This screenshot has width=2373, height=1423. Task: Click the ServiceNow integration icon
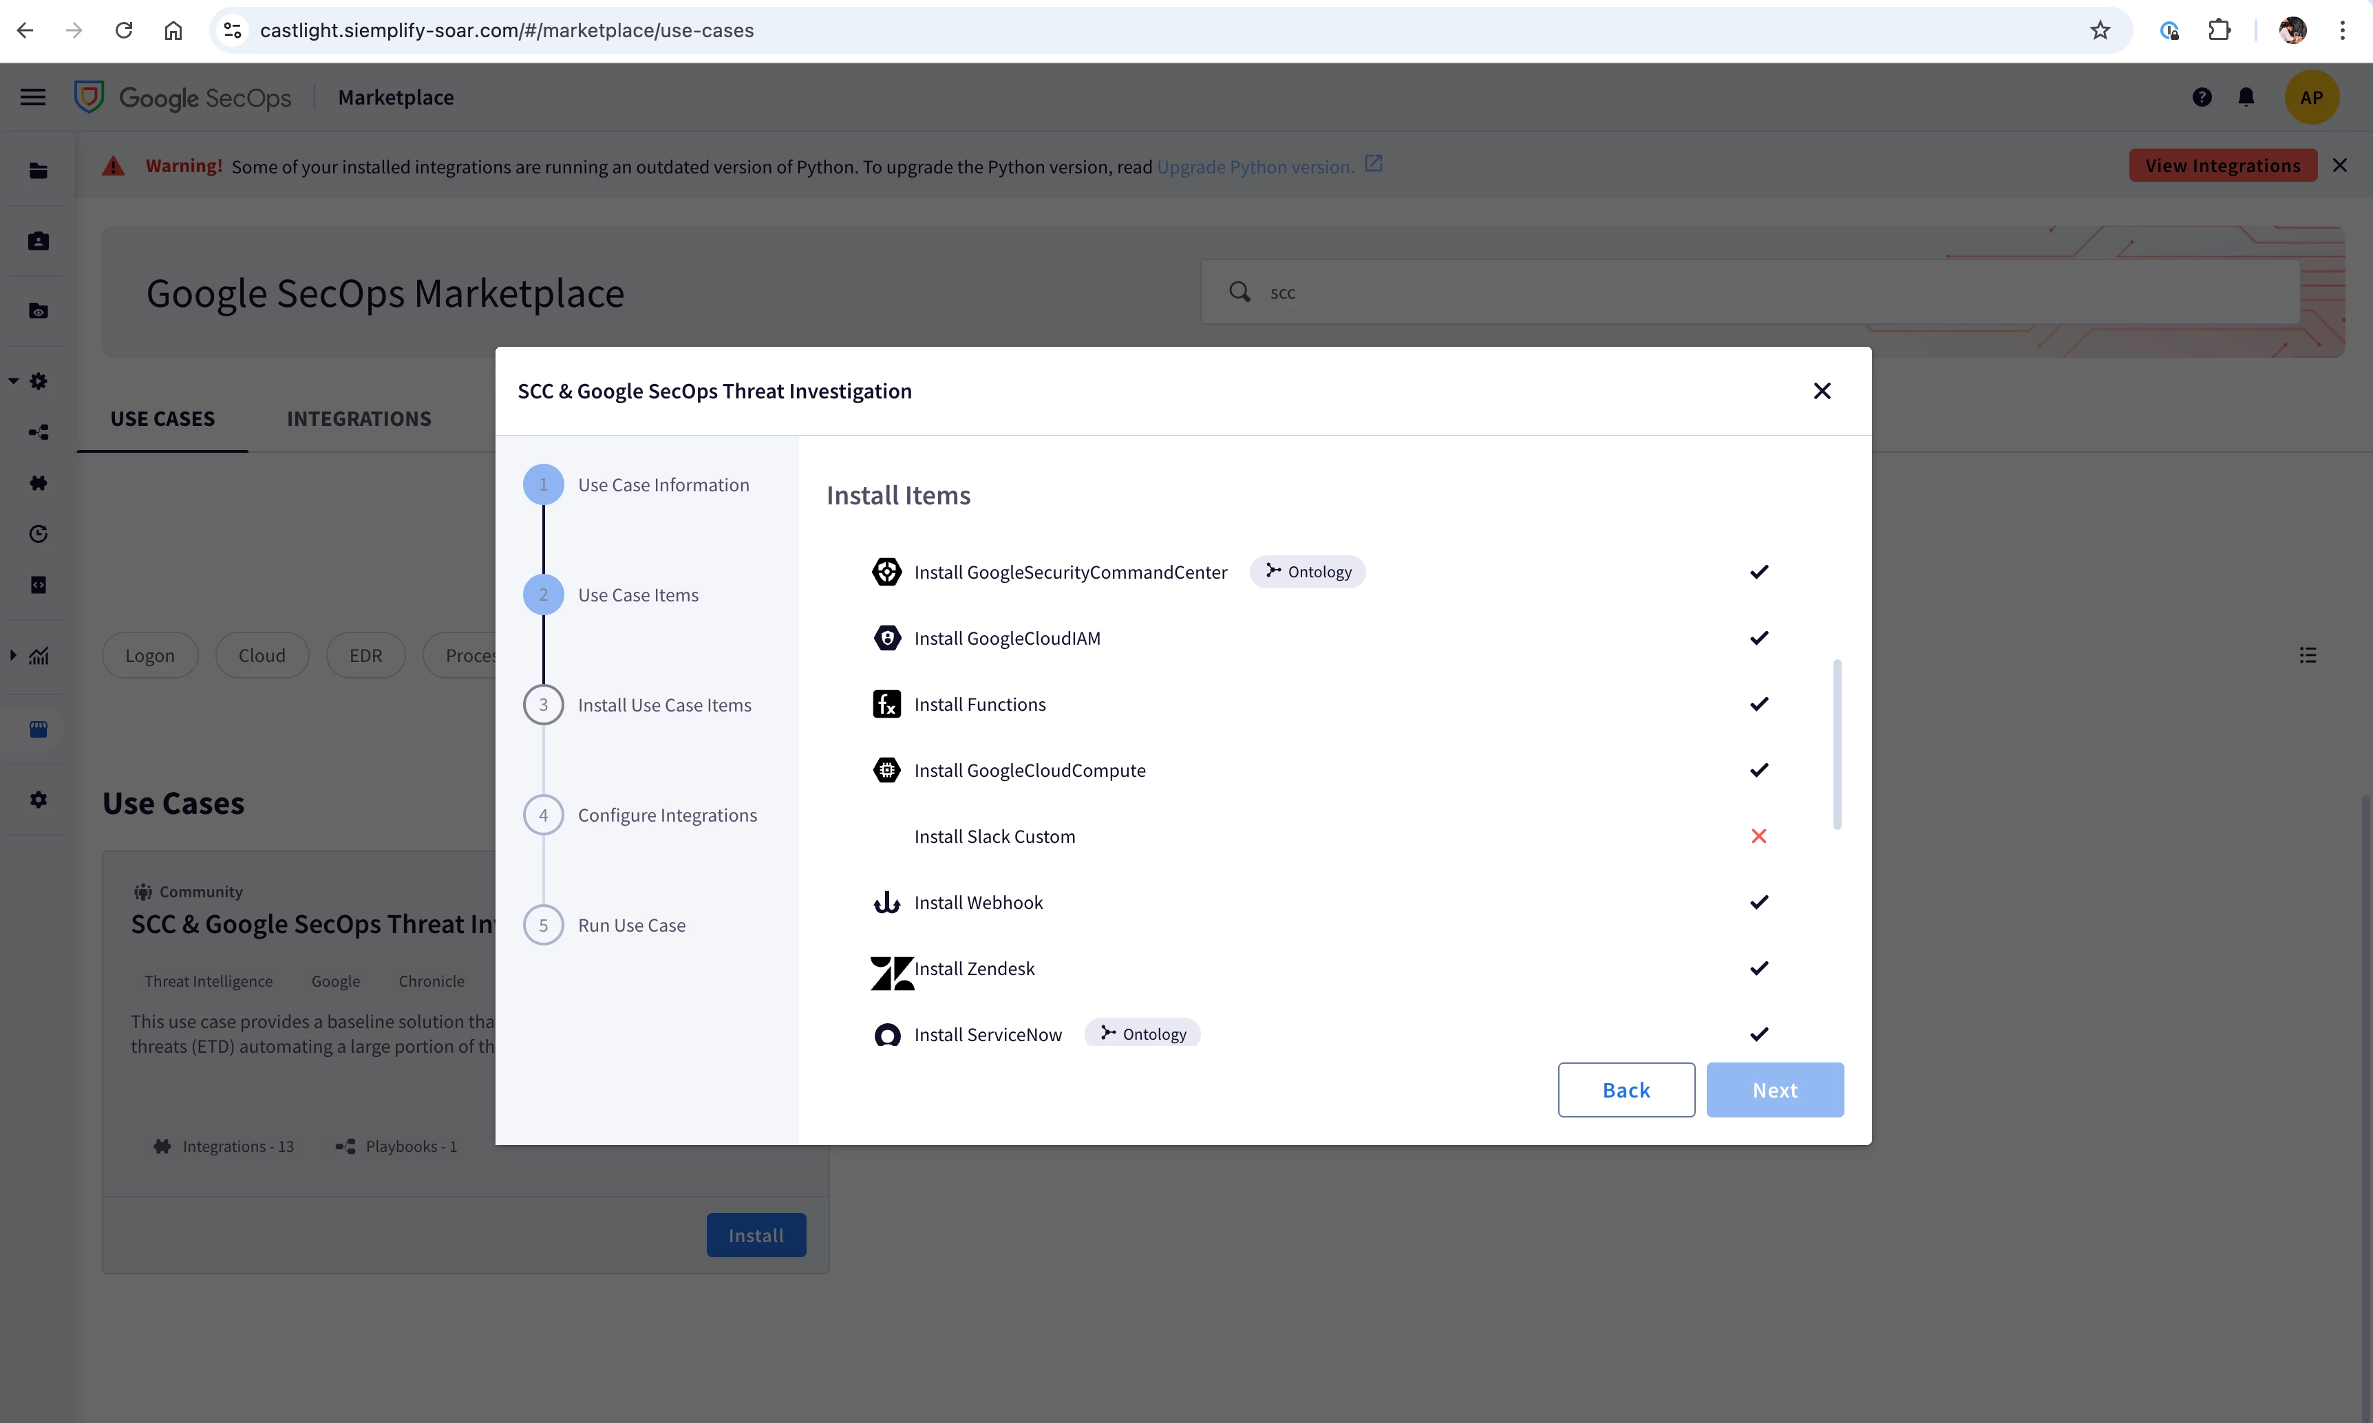pyautogui.click(x=887, y=1035)
